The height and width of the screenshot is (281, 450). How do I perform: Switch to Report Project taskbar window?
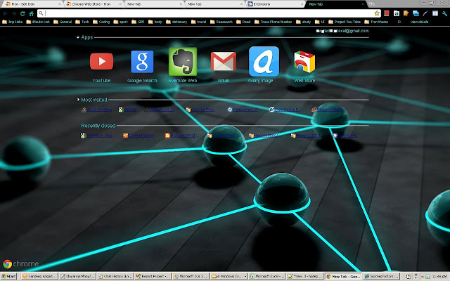coord(153,276)
